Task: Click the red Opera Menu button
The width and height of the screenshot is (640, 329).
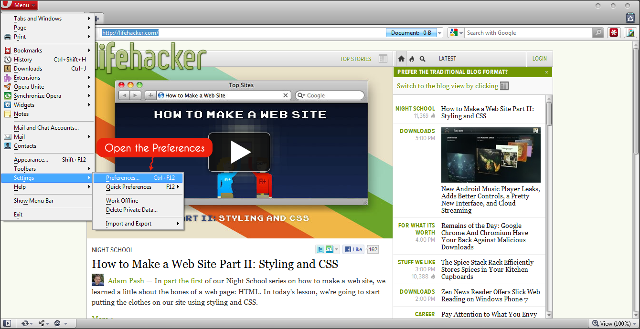Action: click(x=19, y=5)
